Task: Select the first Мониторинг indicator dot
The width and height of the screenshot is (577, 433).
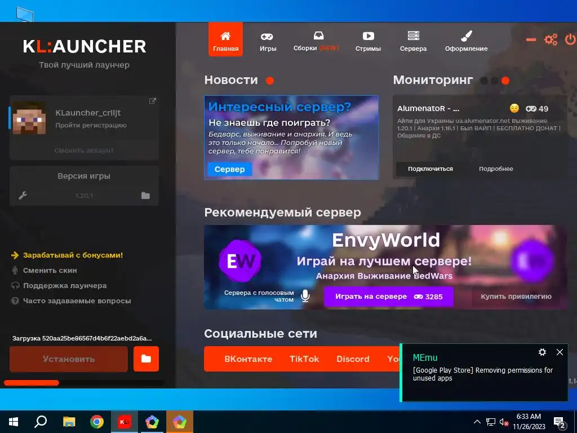Action: coord(484,80)
